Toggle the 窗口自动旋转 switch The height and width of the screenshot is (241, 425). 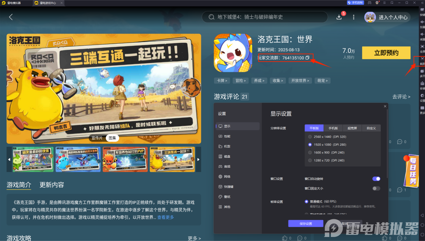click(376, 179)
